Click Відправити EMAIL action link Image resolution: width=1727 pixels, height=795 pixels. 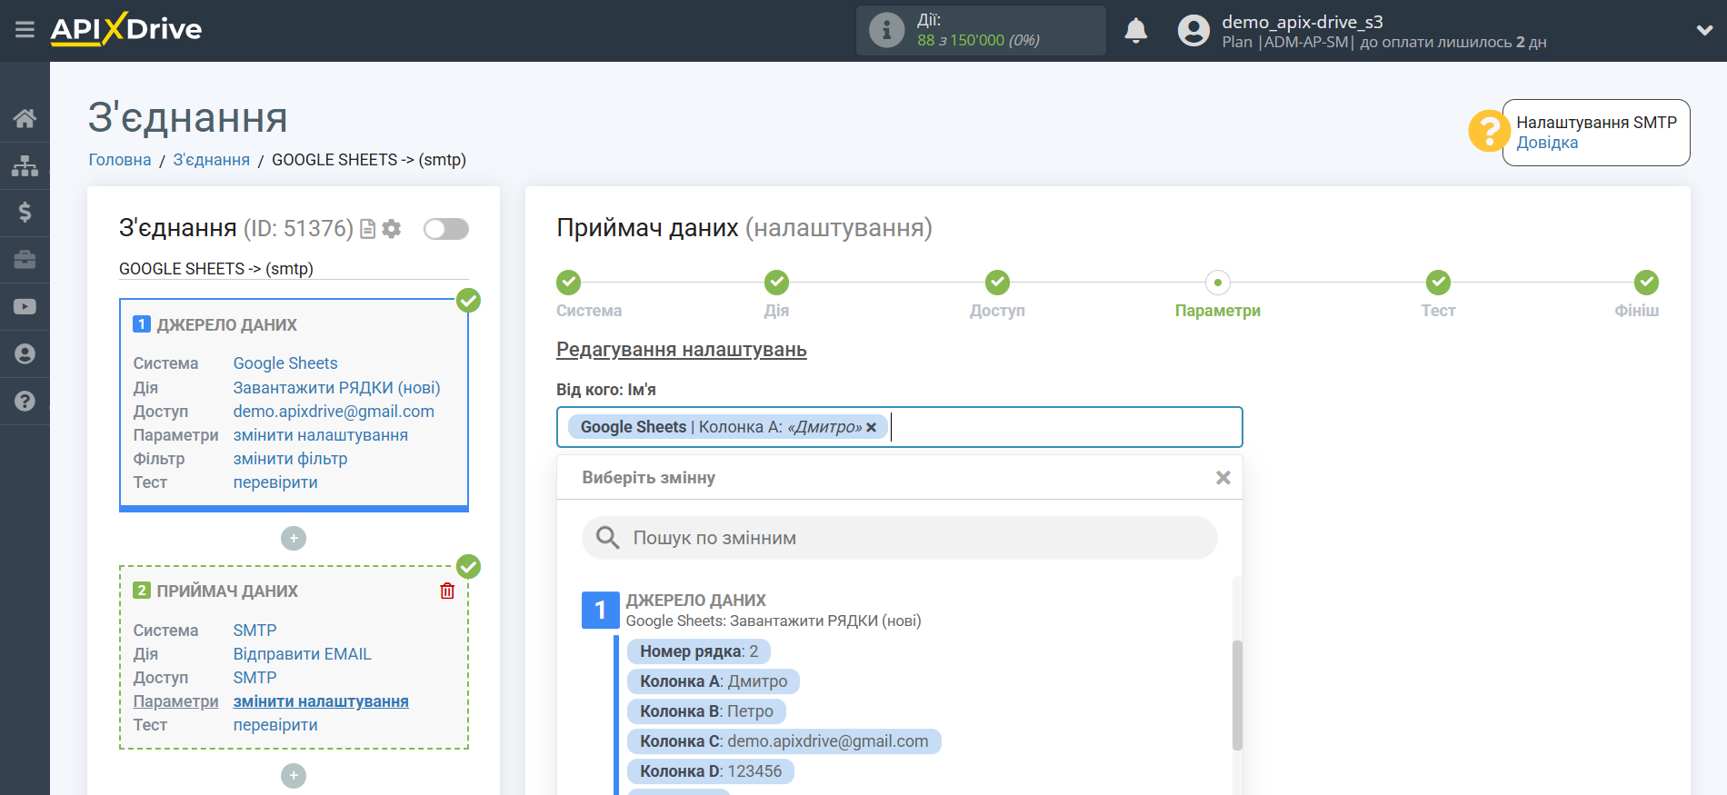click(x=303, y=654)
